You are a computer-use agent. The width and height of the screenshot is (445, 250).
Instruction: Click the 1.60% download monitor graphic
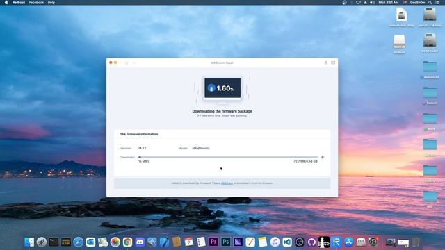(222, 88)
